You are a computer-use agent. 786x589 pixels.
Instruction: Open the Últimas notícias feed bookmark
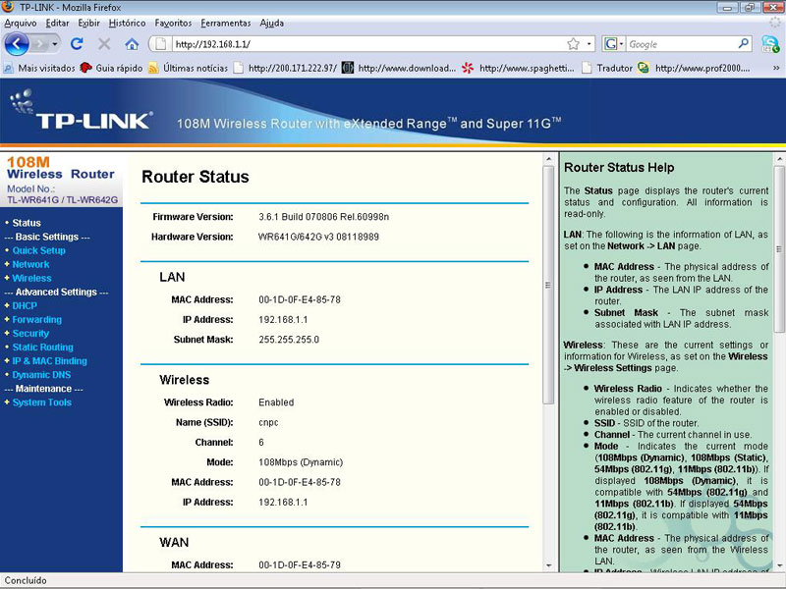193,68
